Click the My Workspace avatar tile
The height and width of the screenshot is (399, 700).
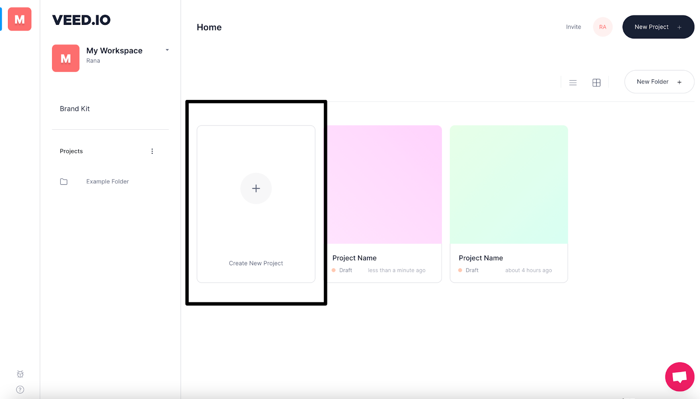tap(66, 58)
